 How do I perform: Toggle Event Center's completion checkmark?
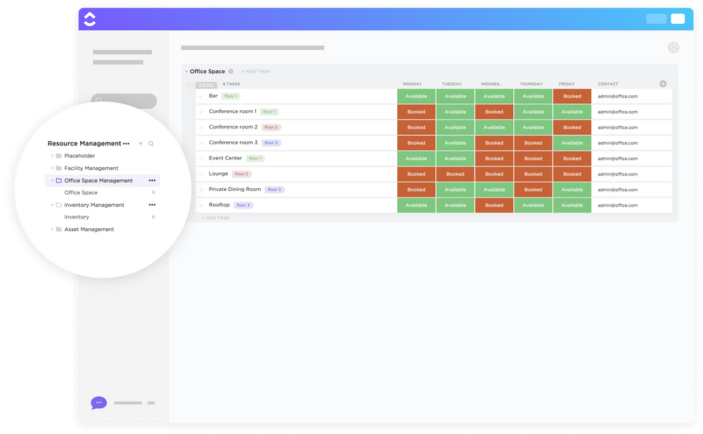coord(202,158)
